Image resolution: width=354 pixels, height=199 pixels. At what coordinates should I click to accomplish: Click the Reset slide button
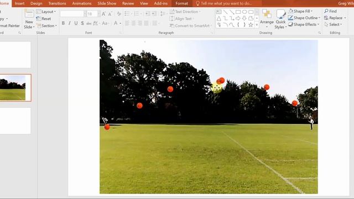pyautogui.click(x=43, y=19)
